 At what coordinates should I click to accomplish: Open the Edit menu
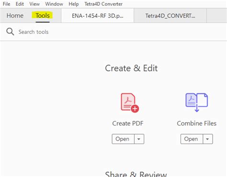20,4
